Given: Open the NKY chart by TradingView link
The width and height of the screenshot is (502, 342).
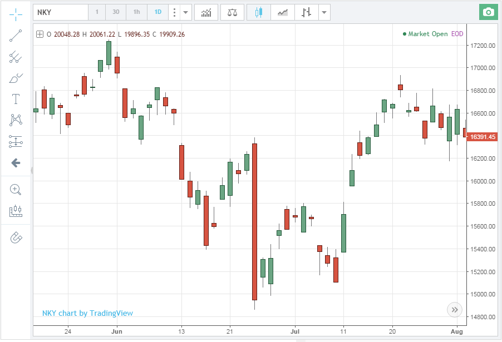Looking at the screenshot, I should pyautogui.click(x=87, y=313).
